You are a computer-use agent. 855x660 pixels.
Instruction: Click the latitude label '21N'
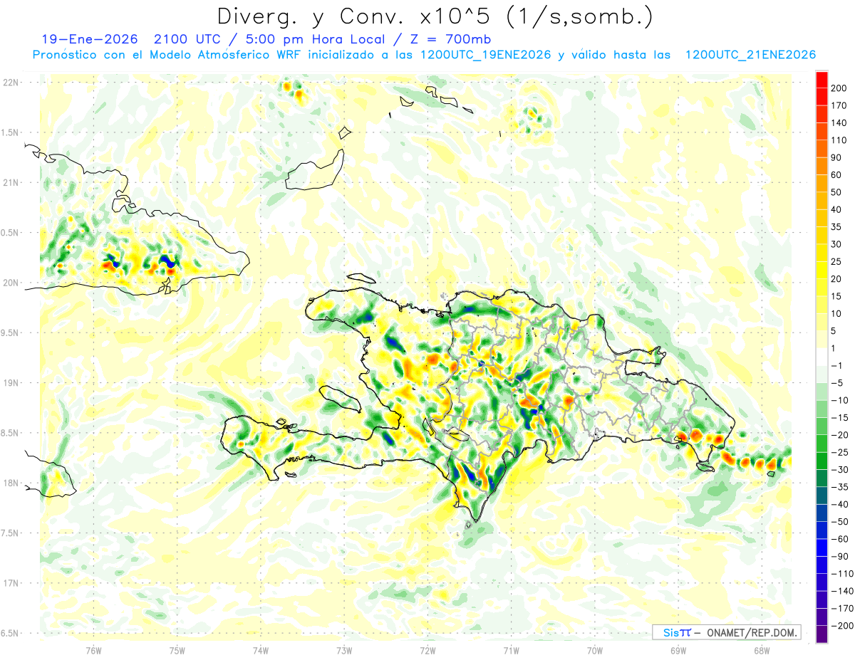pos(10,183)
